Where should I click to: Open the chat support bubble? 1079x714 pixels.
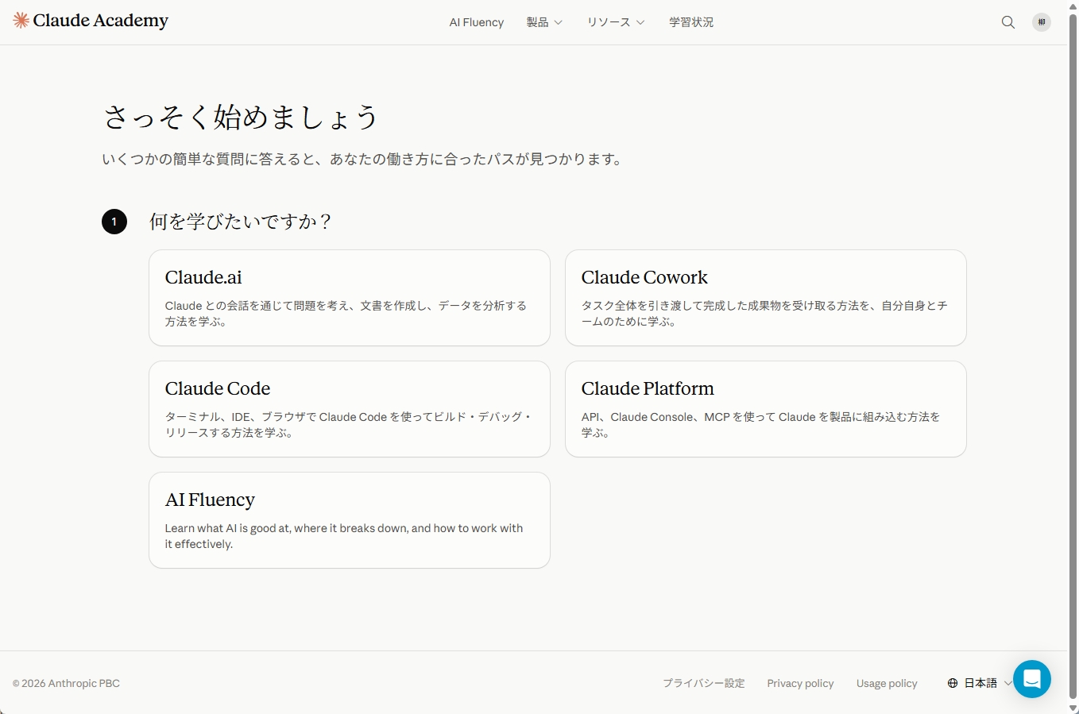coord(1032,679)
